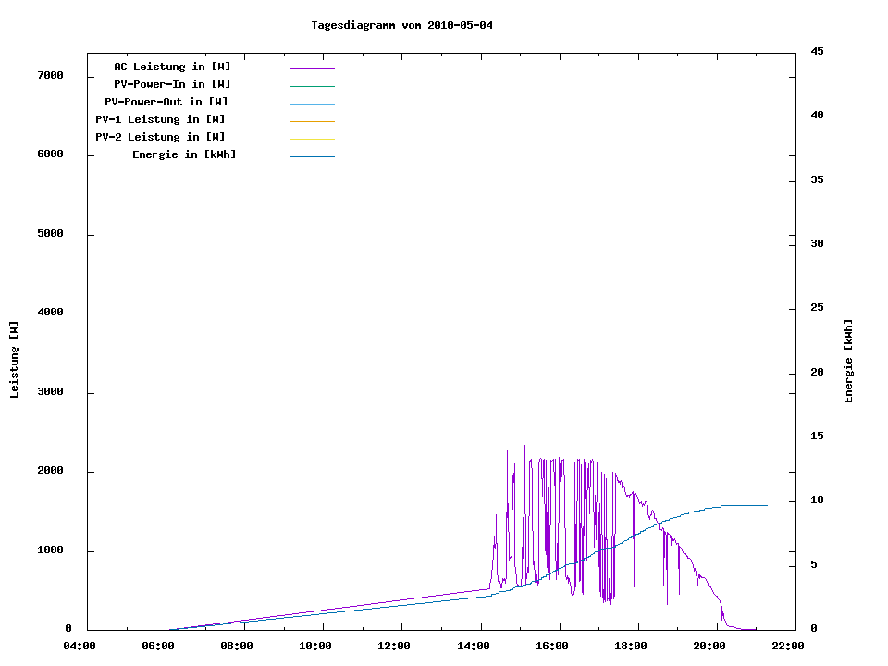Click the 25 tick label on the right axis
888x666 pixels.
(817, 308)
